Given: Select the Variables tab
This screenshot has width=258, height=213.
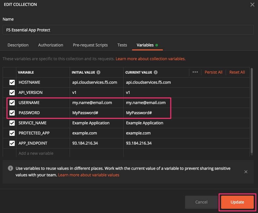Looking at the screenshot, I should point(147,45).
